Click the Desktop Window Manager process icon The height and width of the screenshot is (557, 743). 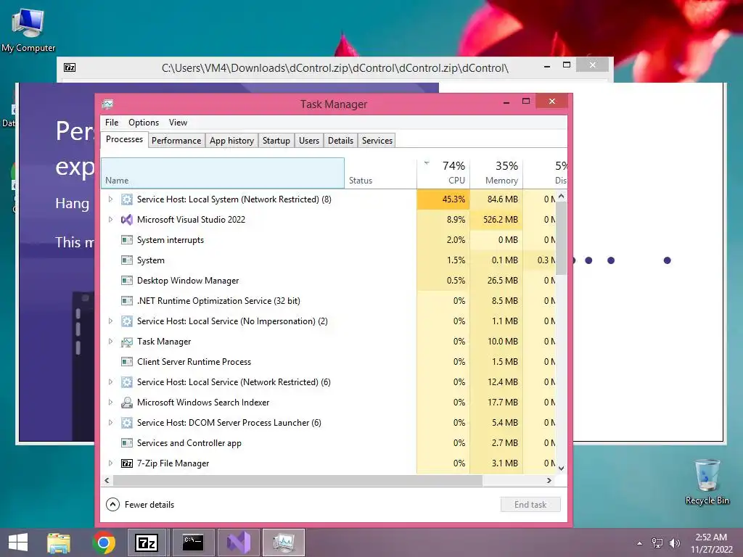tap(126, 281)
